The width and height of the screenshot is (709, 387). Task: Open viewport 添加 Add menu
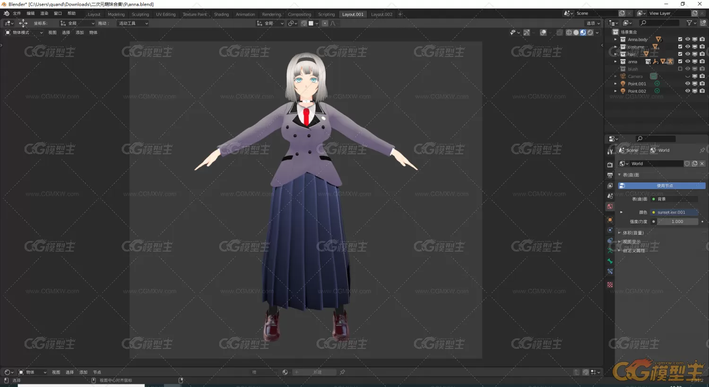pos(79,33)
